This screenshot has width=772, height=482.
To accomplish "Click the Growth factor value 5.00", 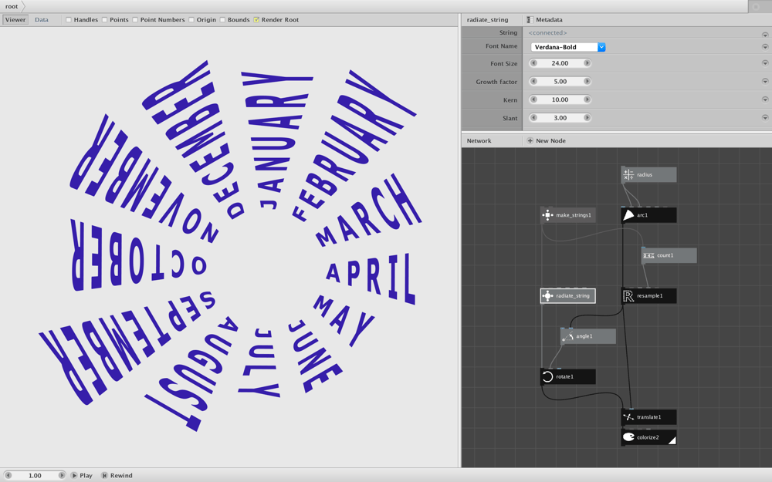I will 560,81.
